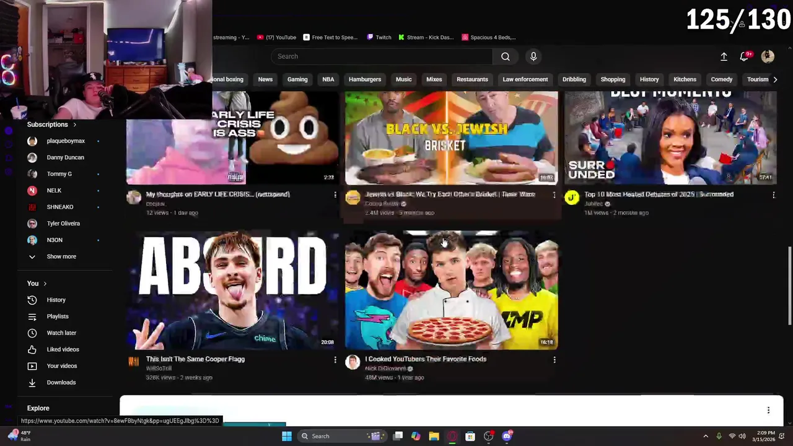The width and height of the screenshot is (793, 446).
Task: Open File Explorer on taskbar
Action: pyautogui.click(x=434, y=436)
